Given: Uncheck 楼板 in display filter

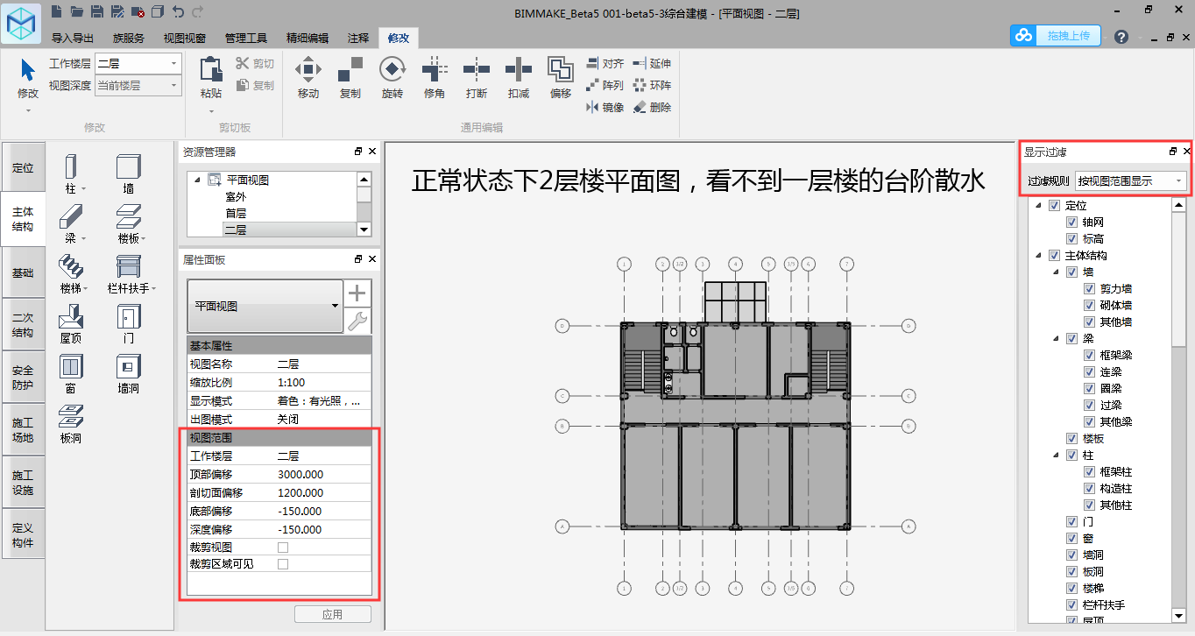Looking at the screenshot, I should [1071, 439].
